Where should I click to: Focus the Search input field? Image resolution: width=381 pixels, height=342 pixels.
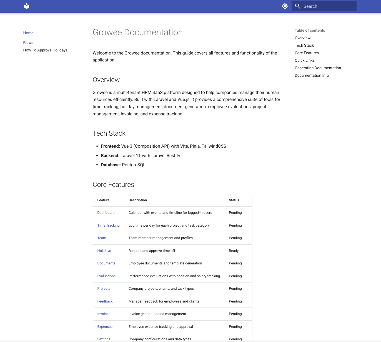pyautogui.click(x=324, y=6)
